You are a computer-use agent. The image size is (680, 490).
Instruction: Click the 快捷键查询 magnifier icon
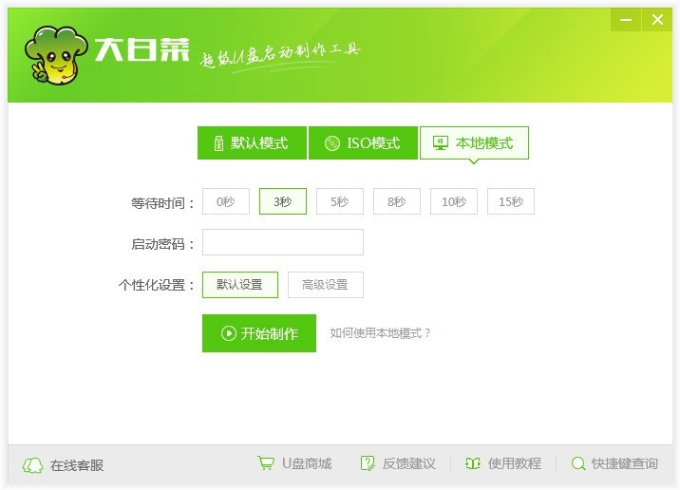pos(577,463)
